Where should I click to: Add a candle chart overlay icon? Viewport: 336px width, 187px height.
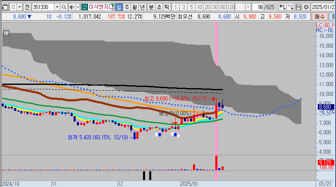click(282, 7)
